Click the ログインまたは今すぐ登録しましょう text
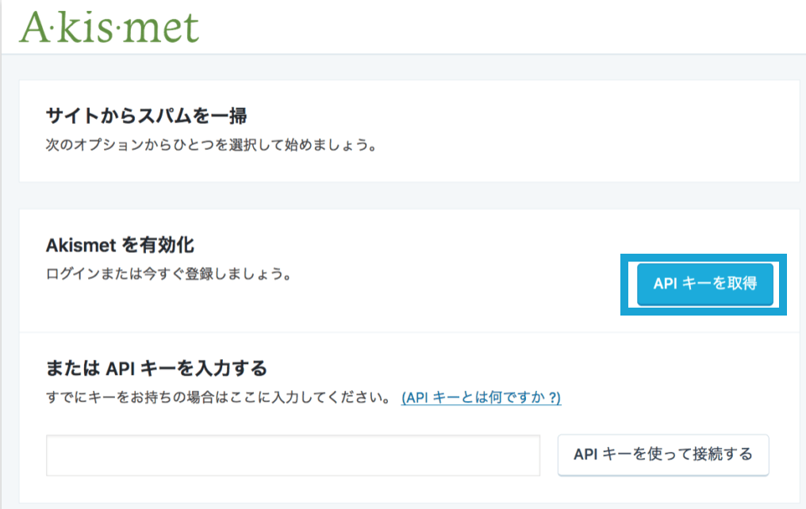Screen dimensions: 806x509 [x=169, y=274]
